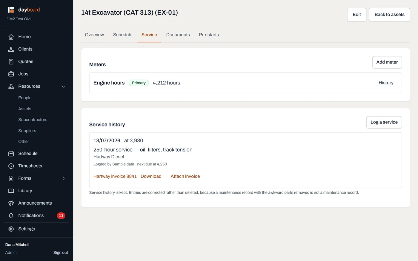Click Back to assets button
The height and width of the screenshot is (261, 418).
[x=389, y=15]
